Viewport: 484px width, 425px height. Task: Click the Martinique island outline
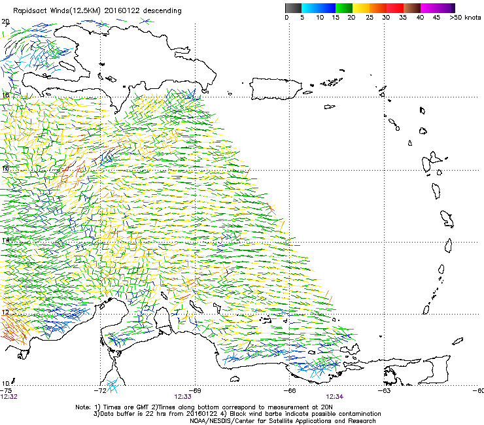coord(447,219)
